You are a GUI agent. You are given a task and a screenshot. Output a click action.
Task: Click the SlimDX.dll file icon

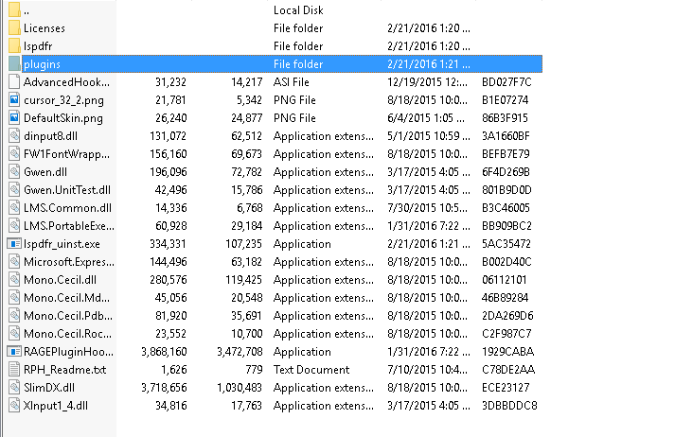pos(13,388)
